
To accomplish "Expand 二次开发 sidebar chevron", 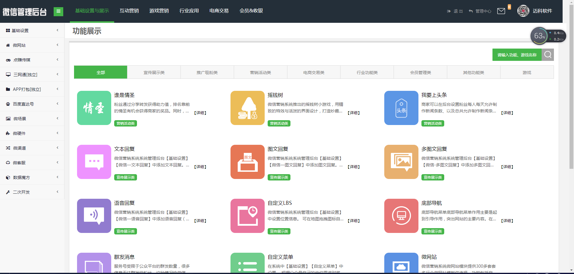I will coord(58,192).
